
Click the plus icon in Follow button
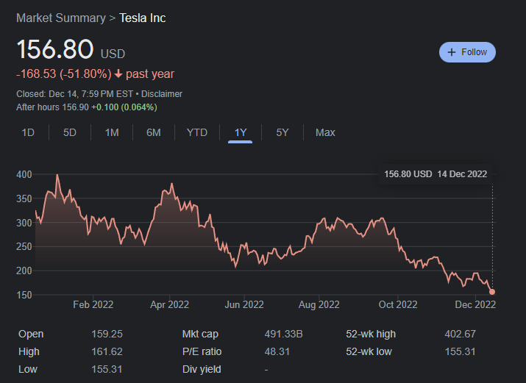[452, 52]
